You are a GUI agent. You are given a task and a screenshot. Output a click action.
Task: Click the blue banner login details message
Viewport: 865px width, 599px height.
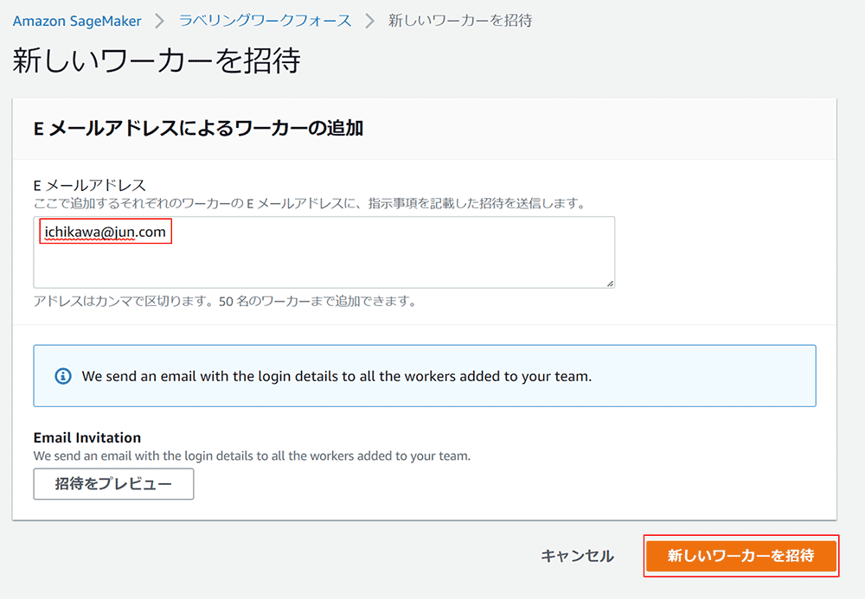point(336,376)
